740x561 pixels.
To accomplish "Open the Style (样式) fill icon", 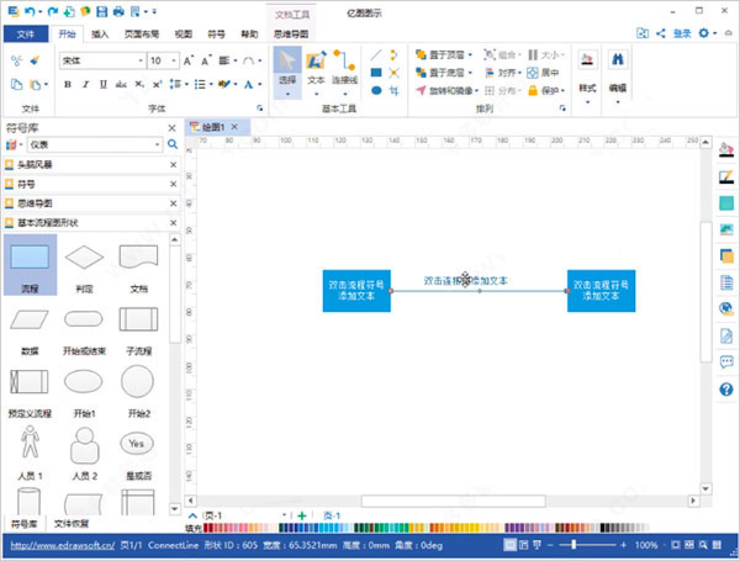I will click(587, 60).
